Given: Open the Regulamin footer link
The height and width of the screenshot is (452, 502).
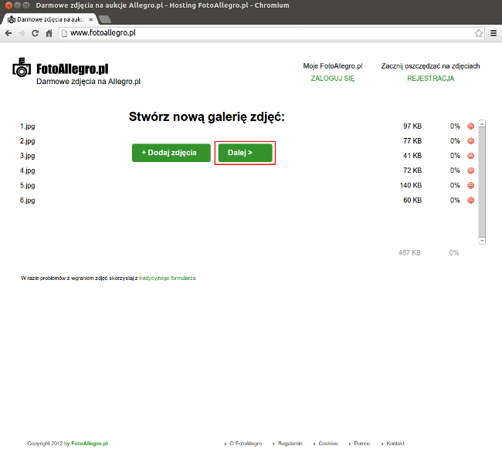Looking at the screenshot, I should coord(290,444).
